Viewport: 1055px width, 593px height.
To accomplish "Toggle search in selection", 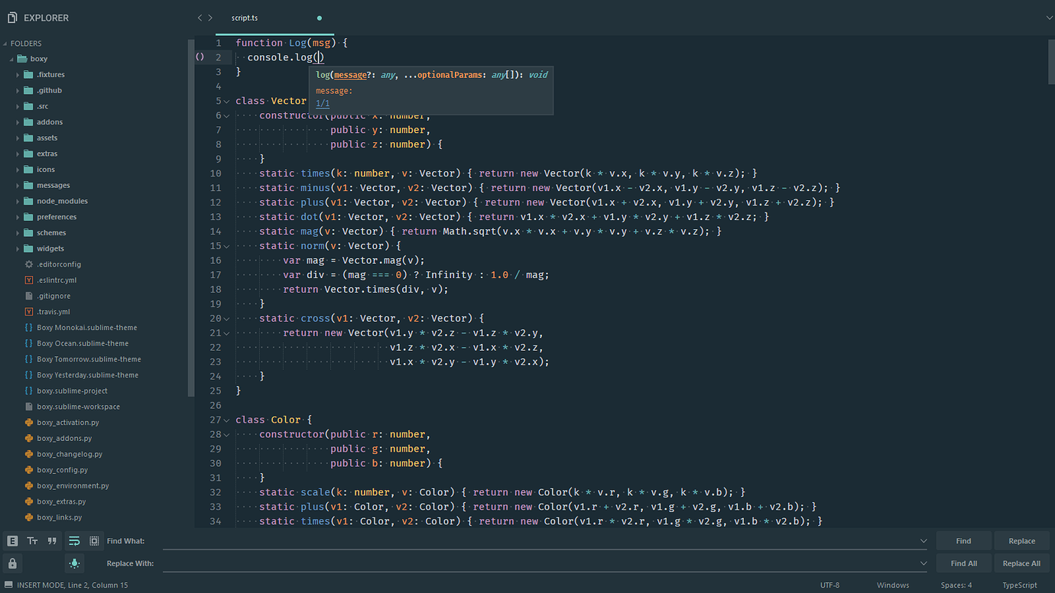I will pyautogui.click(x=93, y=540).
